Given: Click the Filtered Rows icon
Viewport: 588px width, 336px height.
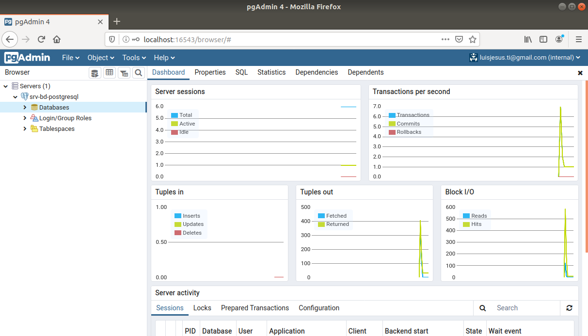Looking at the screenshot, I should (x=124, y=73).
